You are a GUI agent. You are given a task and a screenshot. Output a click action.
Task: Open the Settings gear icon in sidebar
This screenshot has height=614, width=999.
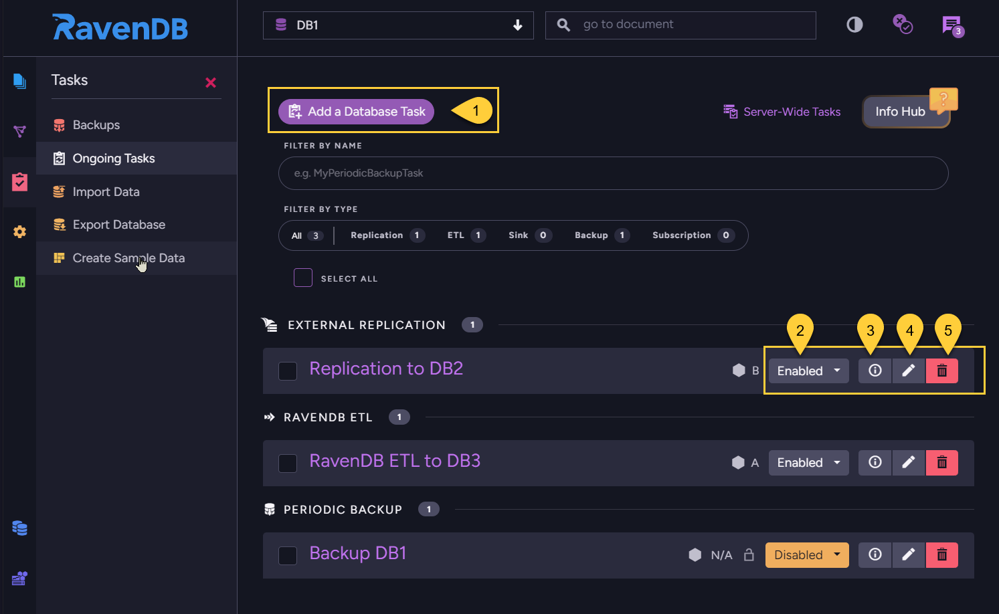point(19,231)
